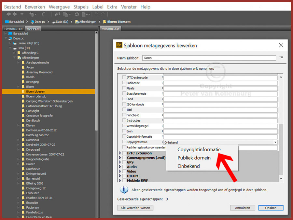Expand the IPTC Extension section

pos(120,153)
